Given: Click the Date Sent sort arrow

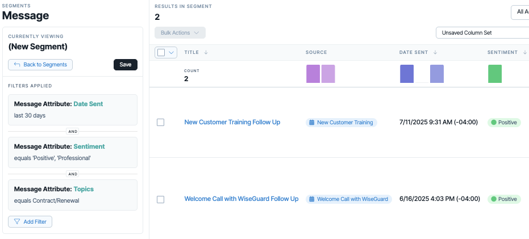Looking at the screenshot, I should click(x=435, y=52).
